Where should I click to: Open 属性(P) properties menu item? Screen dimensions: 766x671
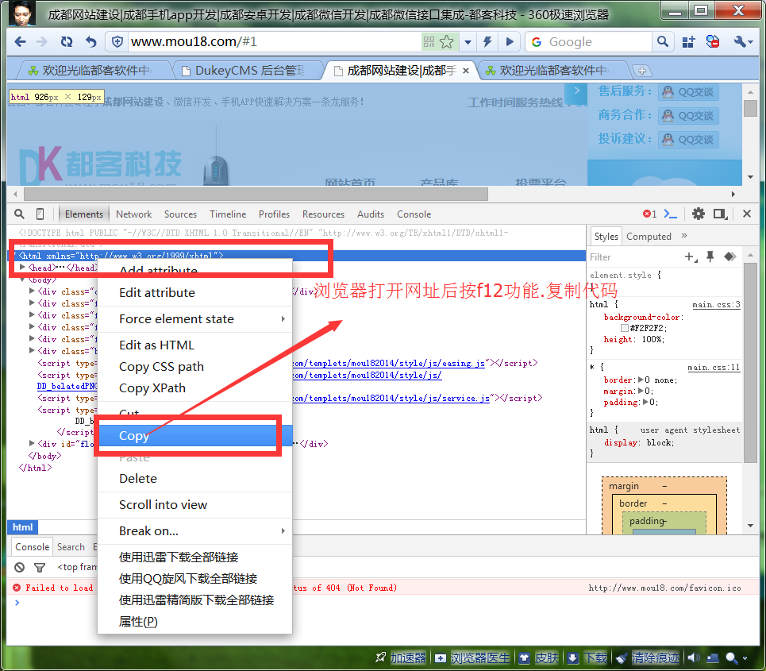[195, 622]
